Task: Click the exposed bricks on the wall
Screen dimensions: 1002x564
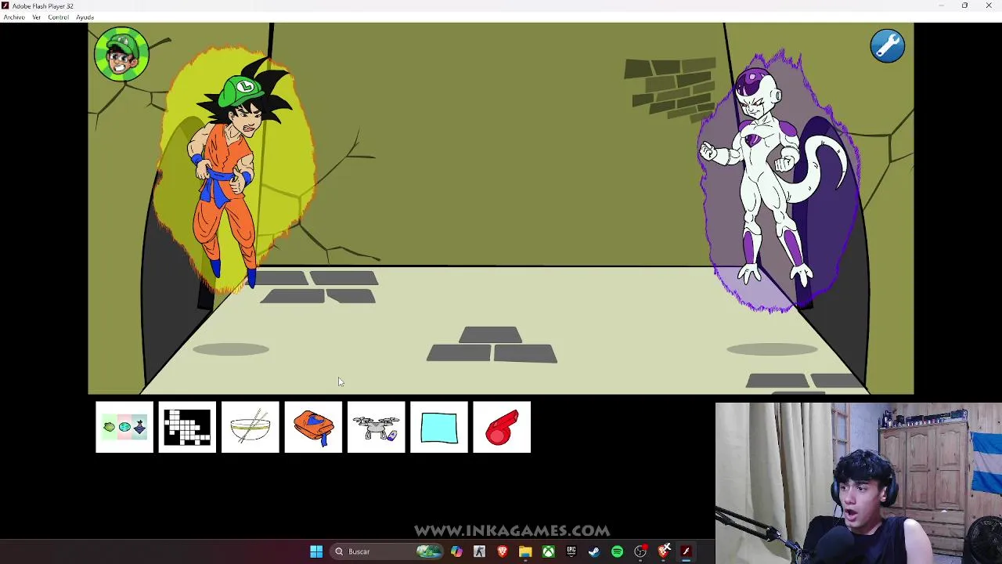Action: click(670, 89)
